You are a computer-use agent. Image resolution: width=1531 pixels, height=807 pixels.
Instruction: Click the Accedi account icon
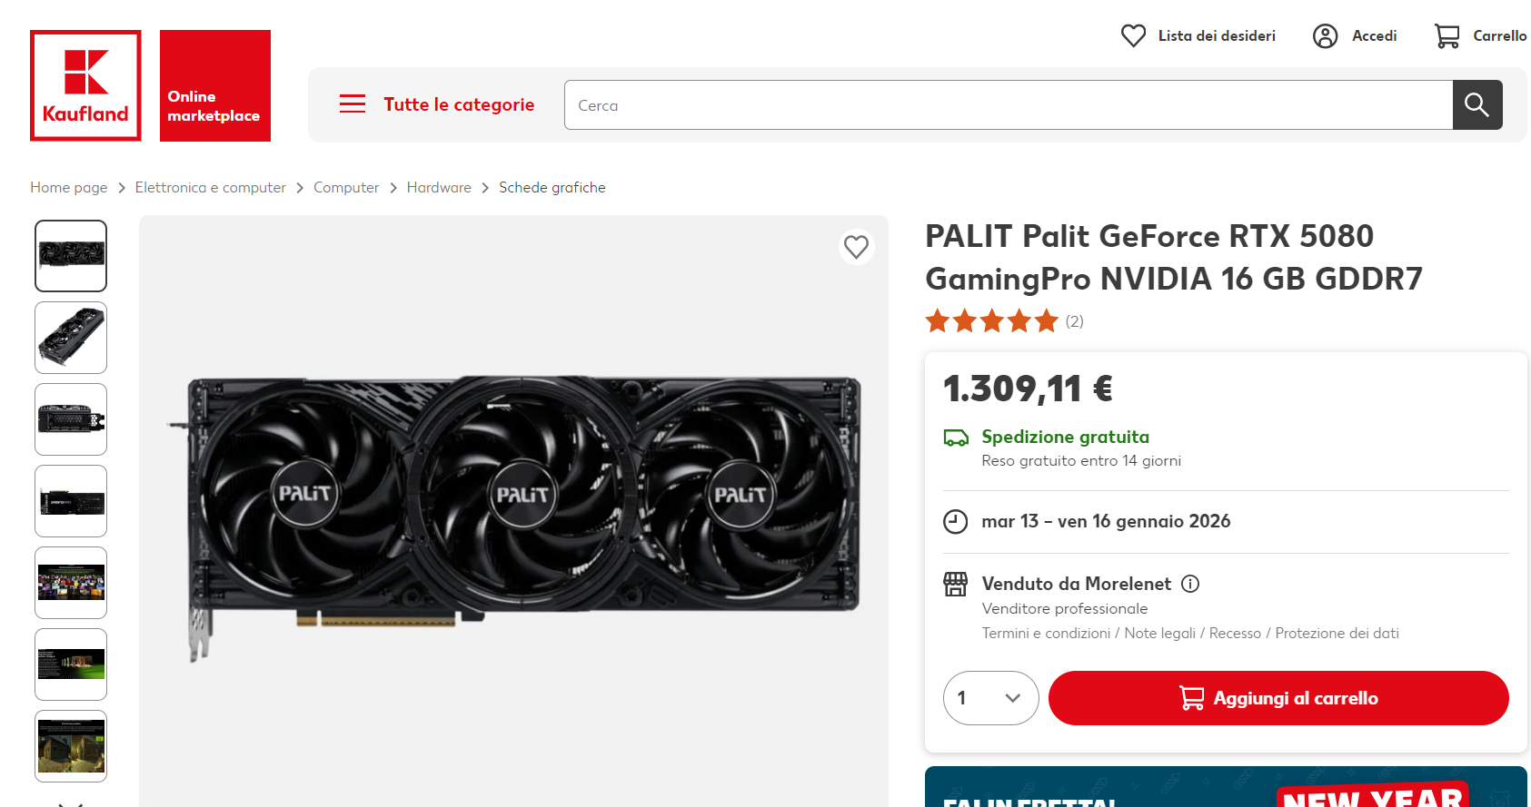coord(1325,36)
